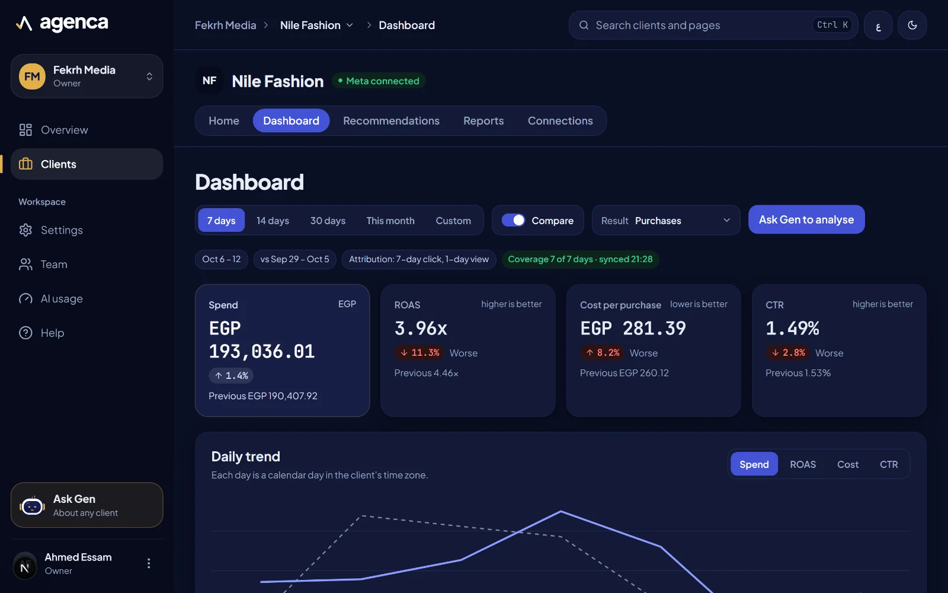Open the Nile Fashion breadcrumb dropdown

[x=316, y=25]
